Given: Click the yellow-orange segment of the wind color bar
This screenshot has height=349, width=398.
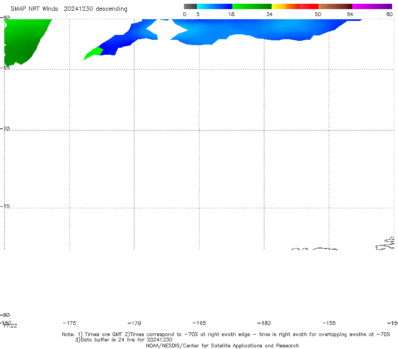Looking at the screenshot, I should coord(286,6).
